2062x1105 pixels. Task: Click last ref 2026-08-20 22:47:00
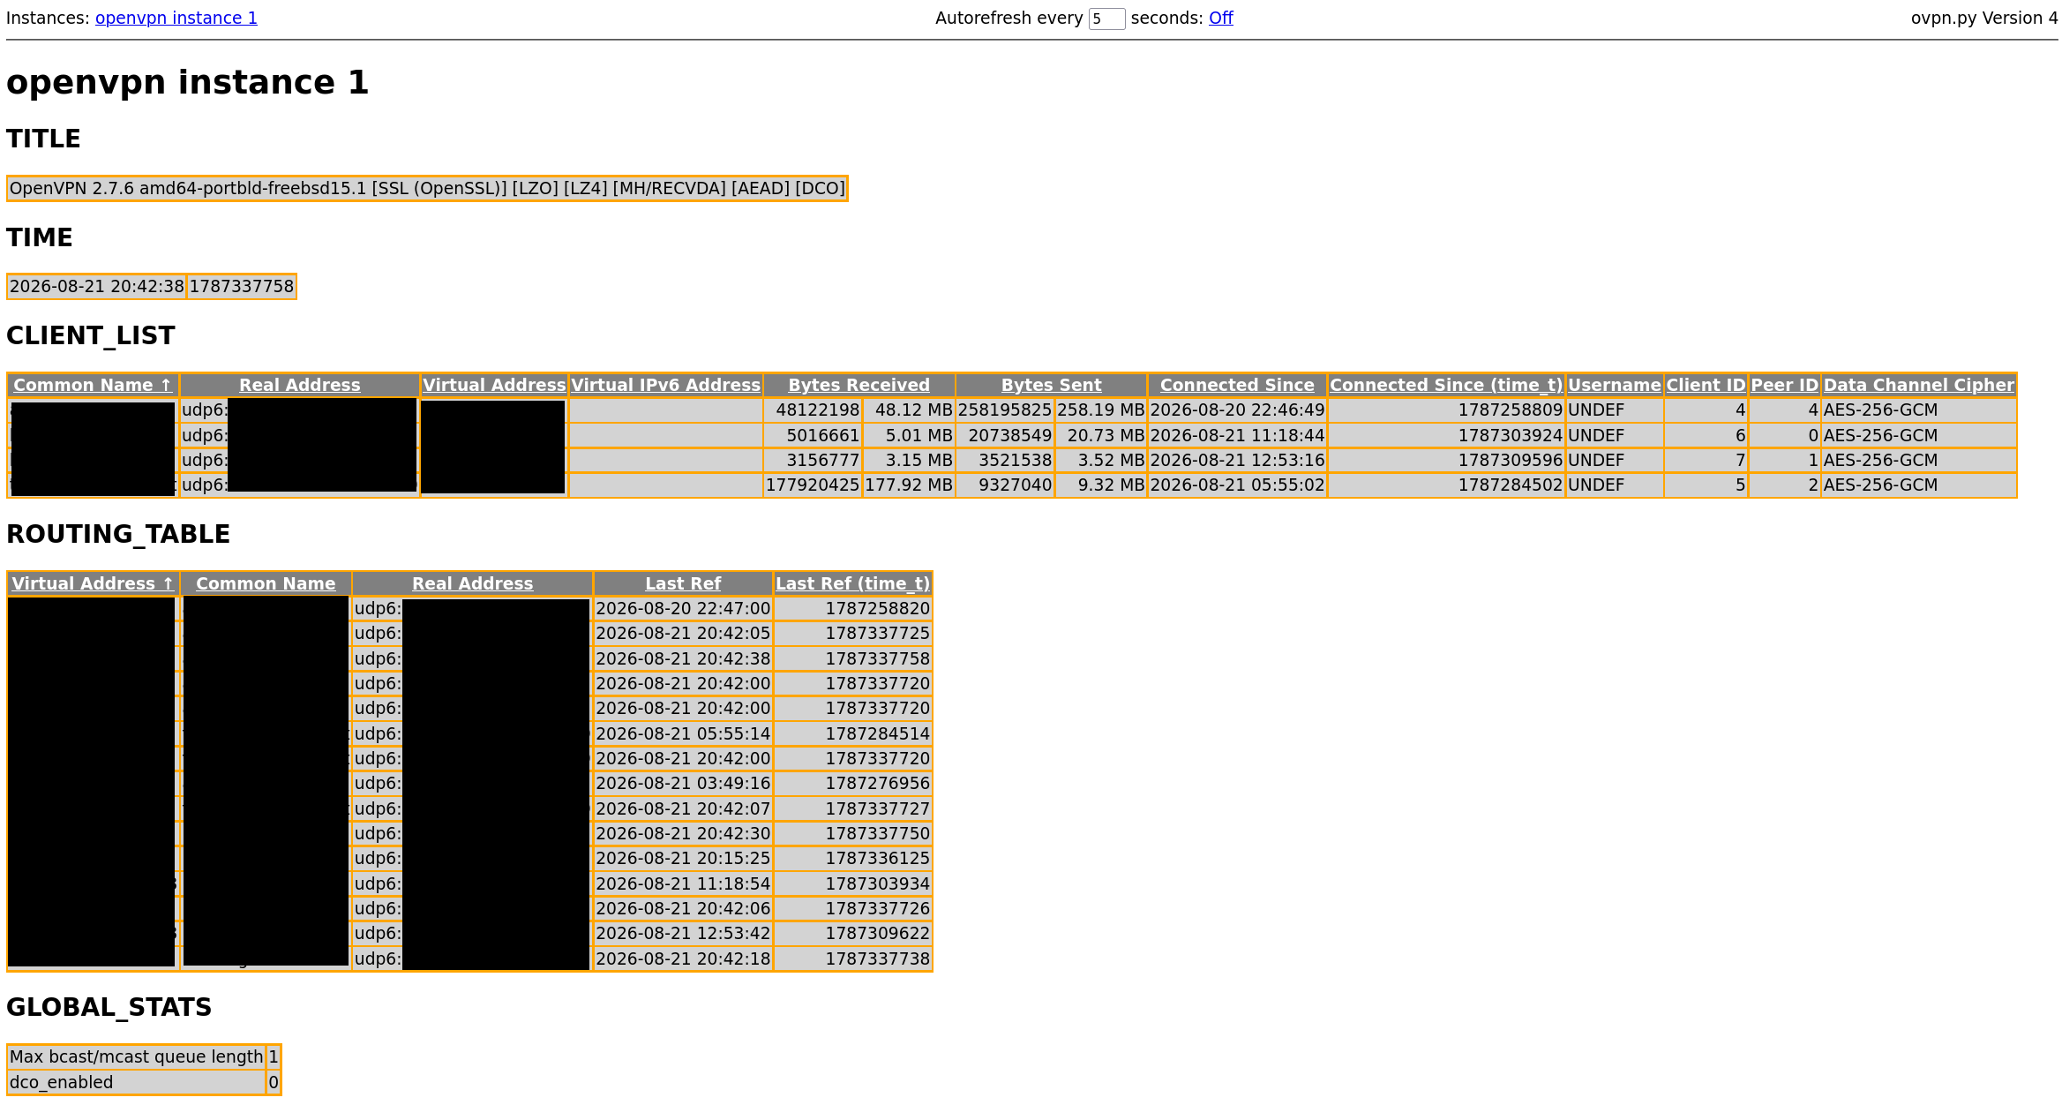(x=683, y=609)
